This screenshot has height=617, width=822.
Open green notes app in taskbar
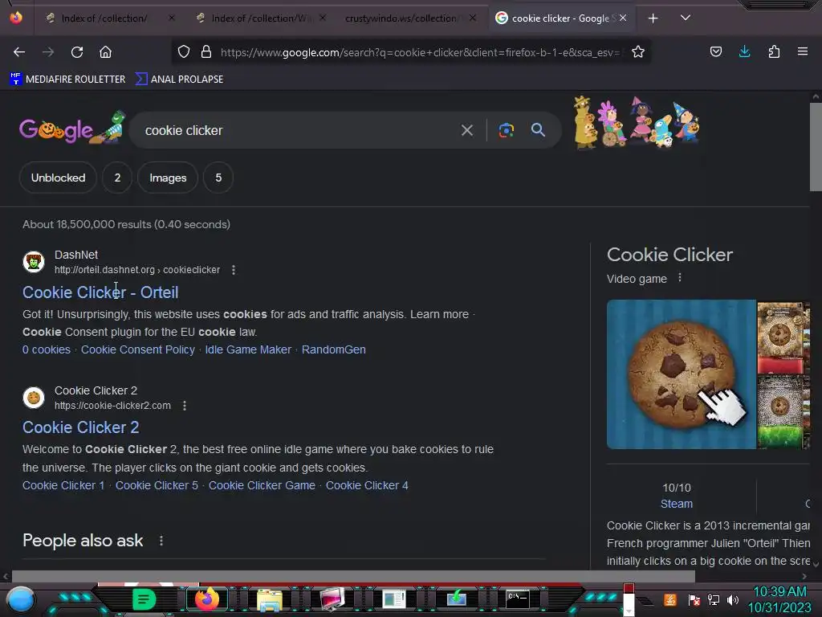[144, 599]
